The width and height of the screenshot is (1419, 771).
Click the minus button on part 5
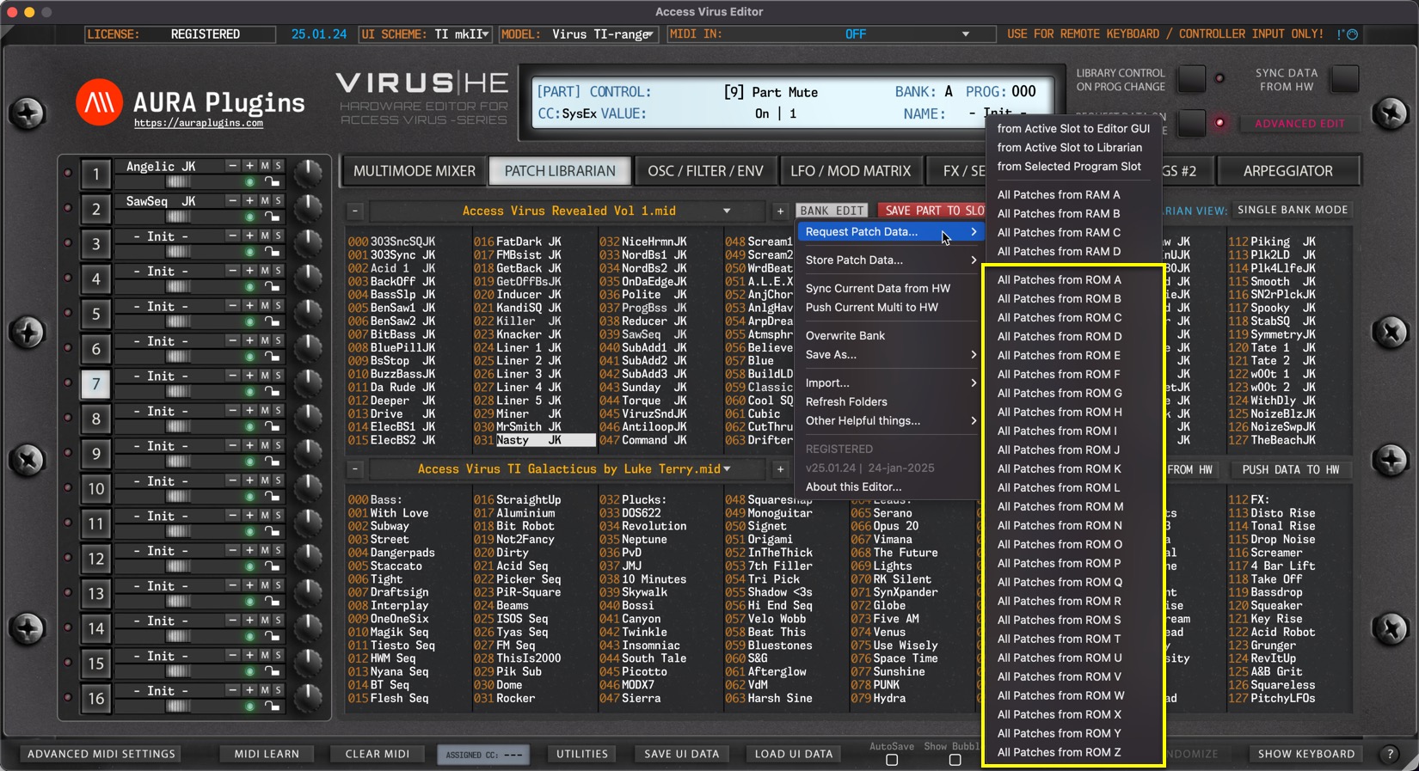pyautogui.click(x=232, y=306)
